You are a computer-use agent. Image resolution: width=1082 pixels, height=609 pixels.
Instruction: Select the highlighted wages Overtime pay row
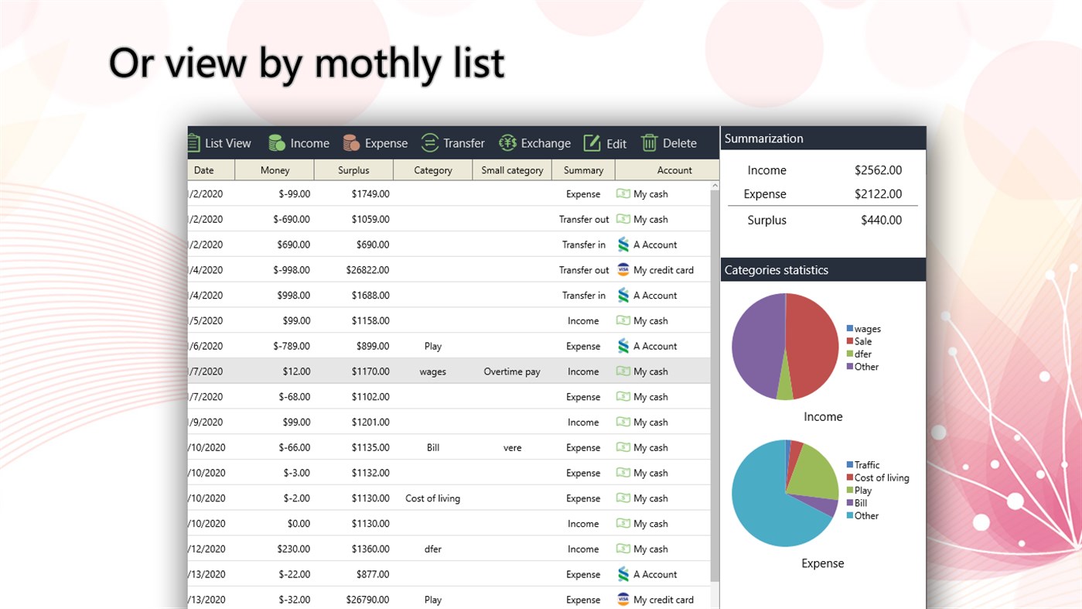(x=449, y=371)
